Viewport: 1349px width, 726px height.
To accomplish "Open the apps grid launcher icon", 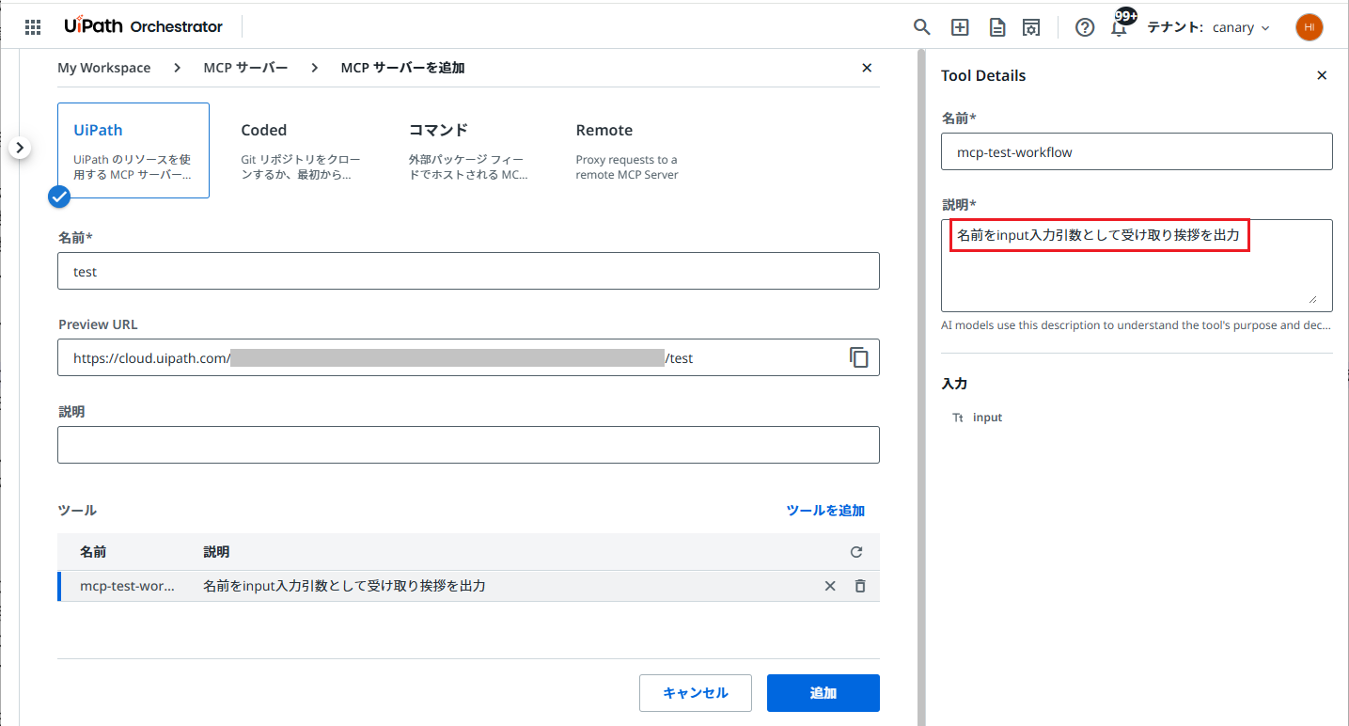I will click(x=33, y=27).
